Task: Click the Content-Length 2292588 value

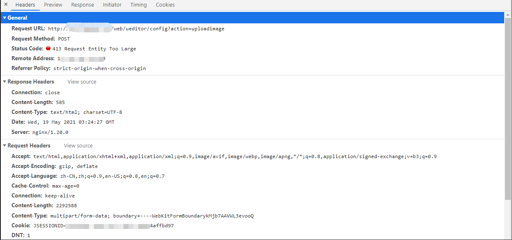Action: click(66, 206)
